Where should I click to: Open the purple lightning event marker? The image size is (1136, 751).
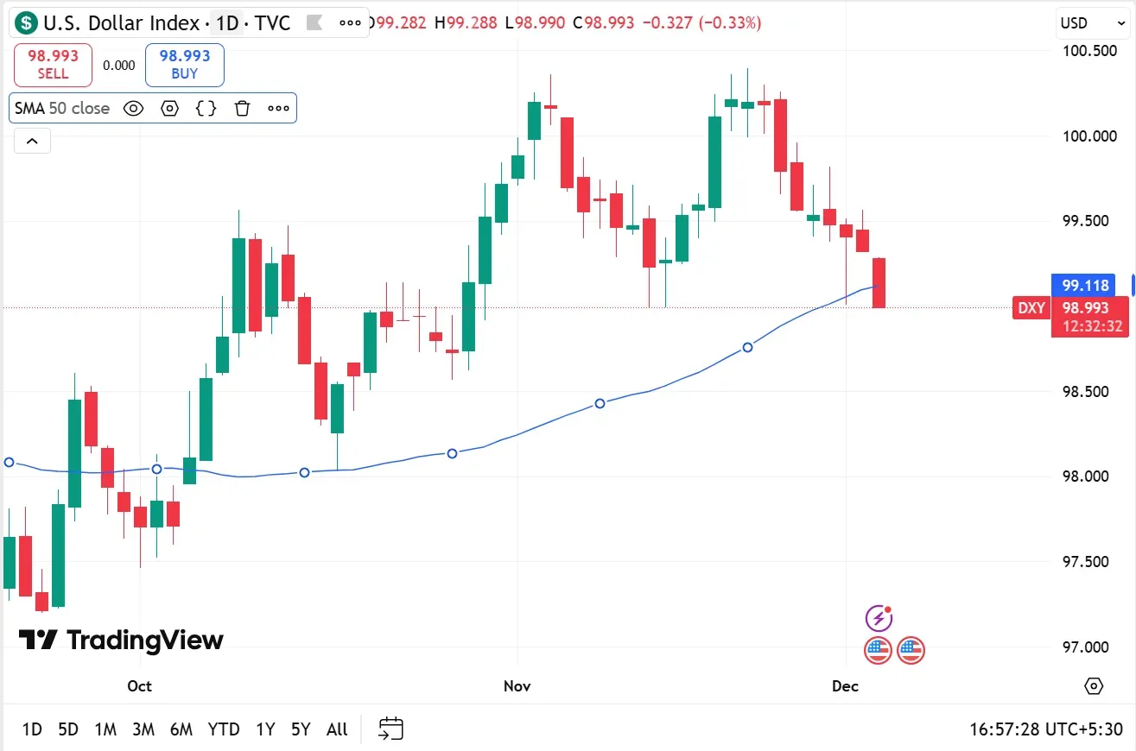point(879,617)
